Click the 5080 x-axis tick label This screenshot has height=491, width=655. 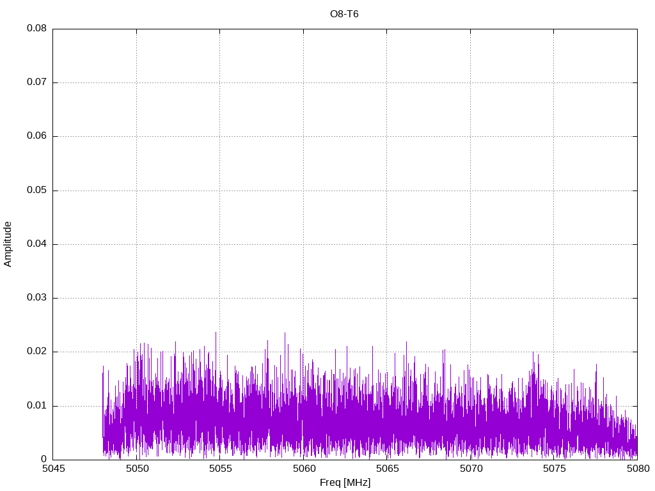click(x=637, y=469)
